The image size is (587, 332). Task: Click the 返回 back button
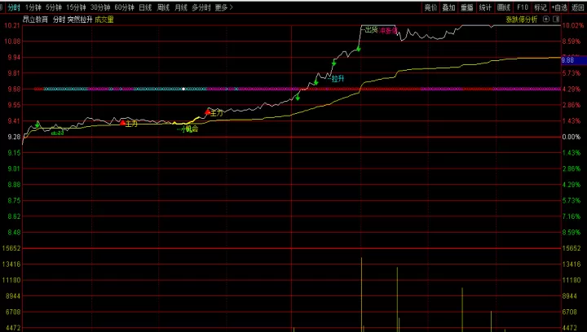[x=578, y=7]
